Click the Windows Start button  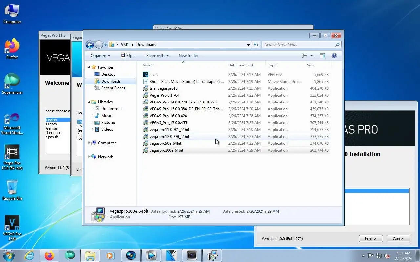coord(9,255)
